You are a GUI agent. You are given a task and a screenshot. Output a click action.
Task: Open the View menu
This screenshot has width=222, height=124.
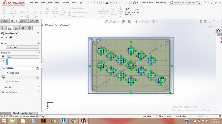(x=43, y=3)
